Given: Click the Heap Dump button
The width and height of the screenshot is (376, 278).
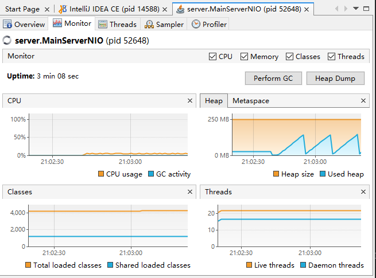Looking at the screenshot, I should [x=335, y=79].
